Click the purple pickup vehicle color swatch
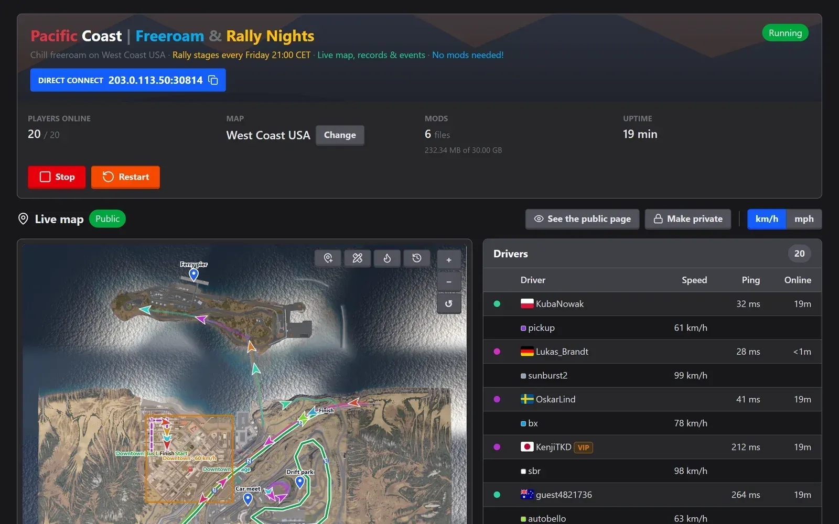This screenshot has width=839, height=524. point(523,328)
